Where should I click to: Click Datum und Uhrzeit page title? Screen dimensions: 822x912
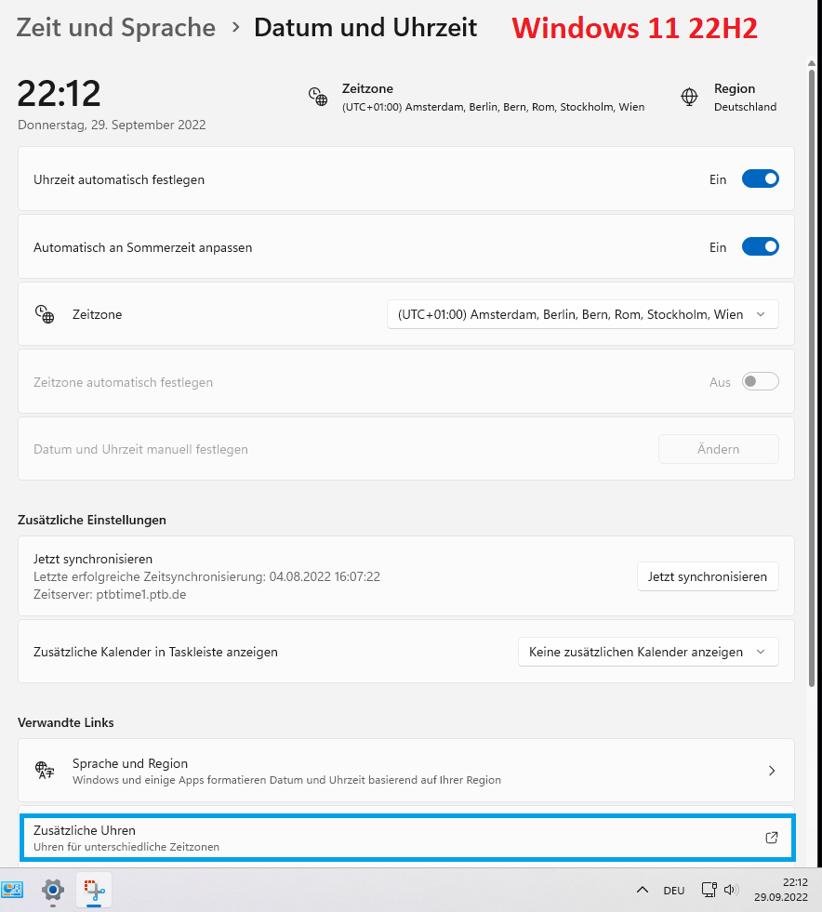pos(365,28)
